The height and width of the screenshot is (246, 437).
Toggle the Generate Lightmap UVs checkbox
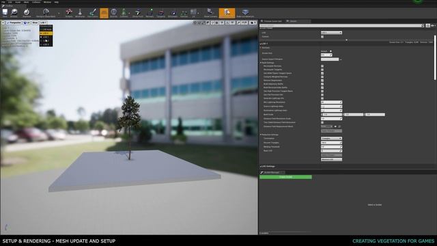click(322, 98)
